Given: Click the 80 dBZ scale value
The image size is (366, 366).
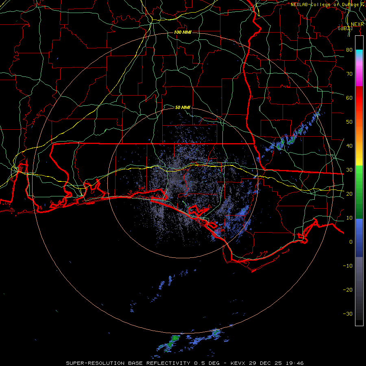Looking at the screenshot, I should (349, 50).
